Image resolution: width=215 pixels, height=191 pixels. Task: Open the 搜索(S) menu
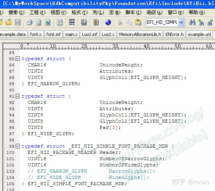(x=16, y=12)
